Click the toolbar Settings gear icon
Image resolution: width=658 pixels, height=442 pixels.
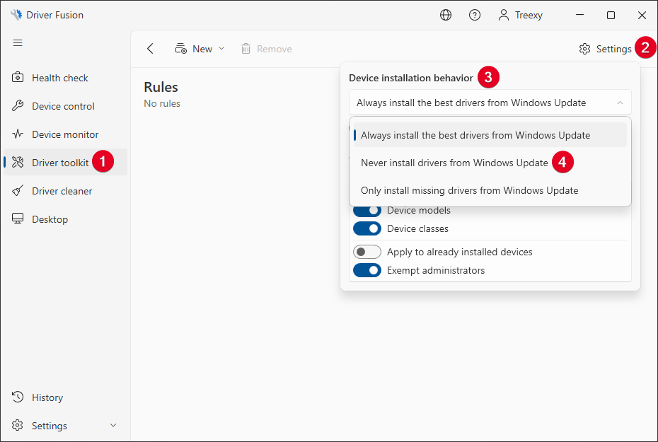coord(584,49)
